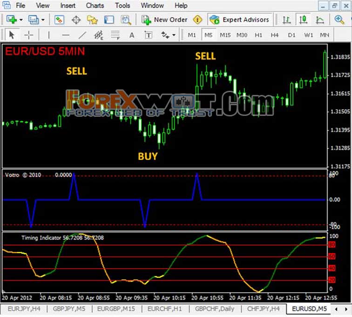Screen dimensions: 352x317
Task: Click the zoom in magnifier icon
Action: point(339,20)
